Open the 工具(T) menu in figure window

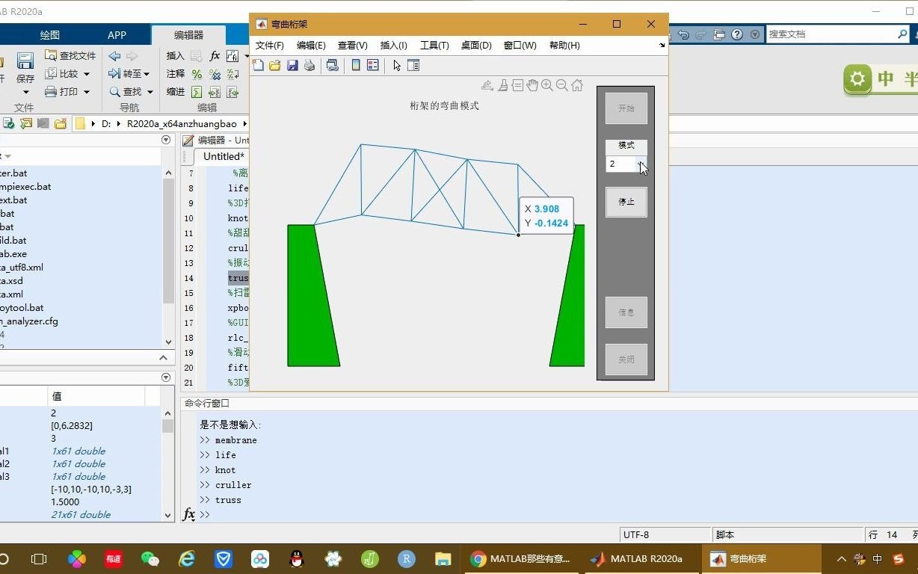[x=434, y=46]
